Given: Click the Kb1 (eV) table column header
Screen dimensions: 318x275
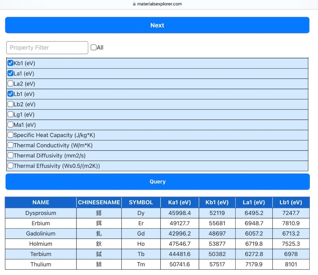Looking at the screenshot, I should [217, 202].
